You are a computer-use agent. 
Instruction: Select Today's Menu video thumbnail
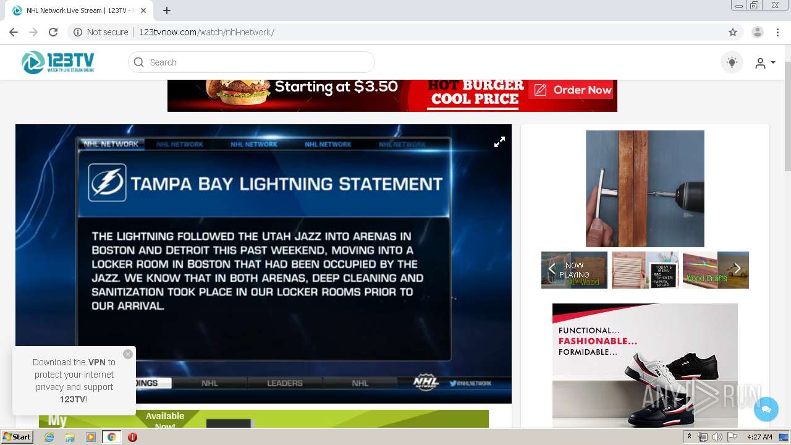point(645,270)
